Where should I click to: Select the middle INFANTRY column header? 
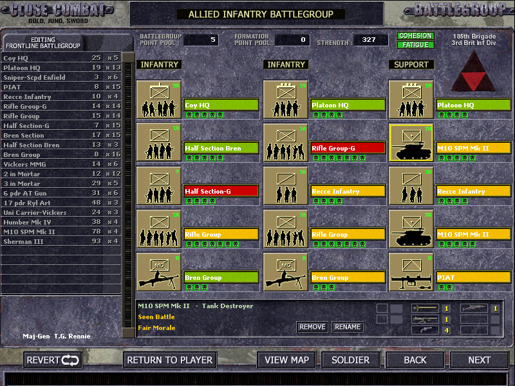(x=286, y=65)
